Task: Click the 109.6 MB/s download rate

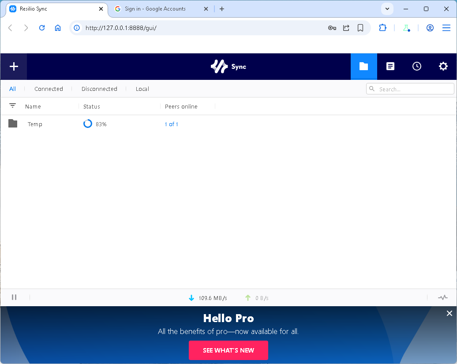Action: 213,298
